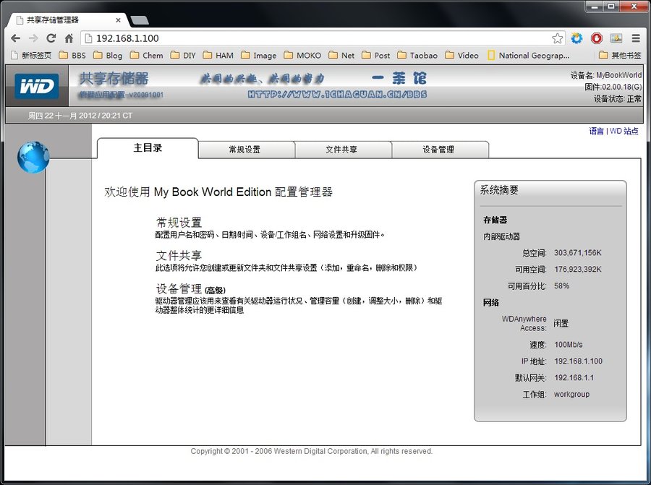Click the firmware version 02.00.18(G) text

point(621,87)
